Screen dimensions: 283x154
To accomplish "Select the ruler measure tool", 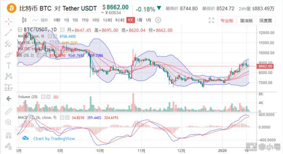I will [x=8, y=111].
